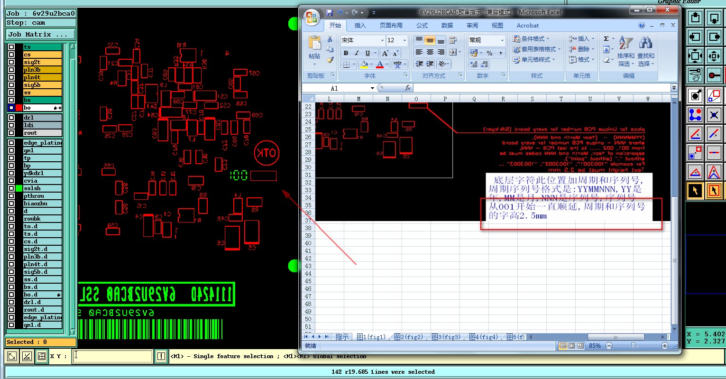Toggle checkbox for layer pln3b

click(x=11, y=70)
